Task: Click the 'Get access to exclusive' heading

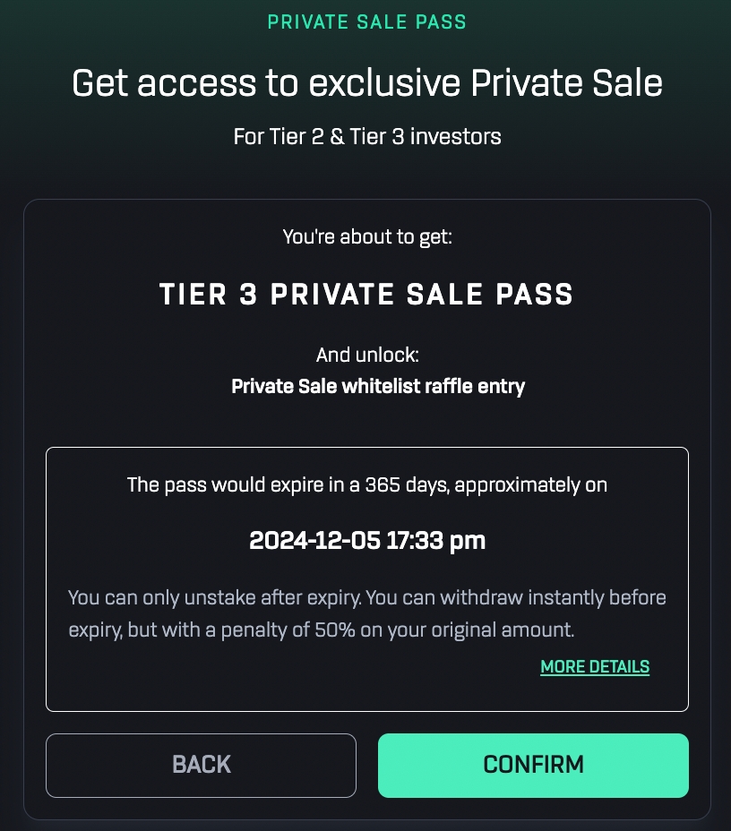Action: 269,84
